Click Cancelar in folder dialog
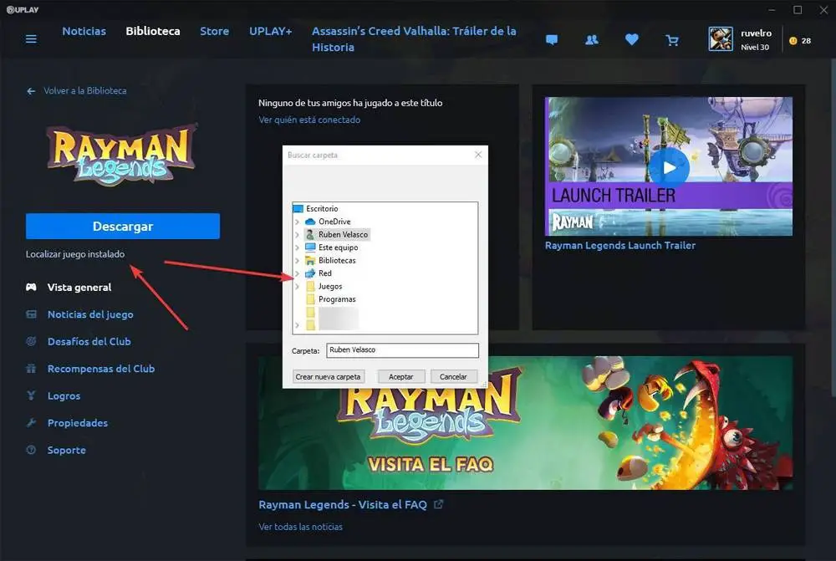The width and height of the screenshot is (836, 561). pyautogui.click(x=453, y=376)
